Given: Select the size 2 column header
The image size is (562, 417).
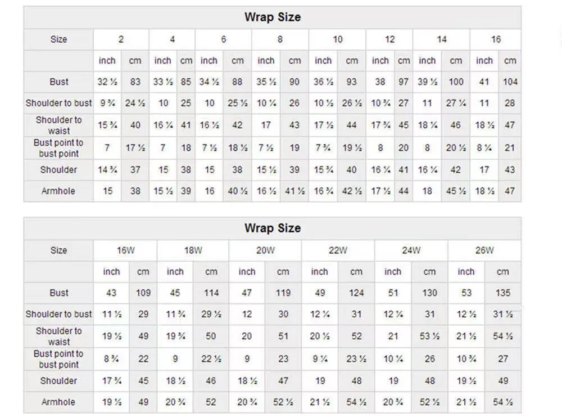Looking at the screenshot, I should tap(121, 39).
